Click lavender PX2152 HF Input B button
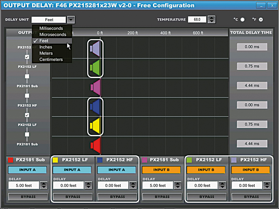 coord(251,170)
